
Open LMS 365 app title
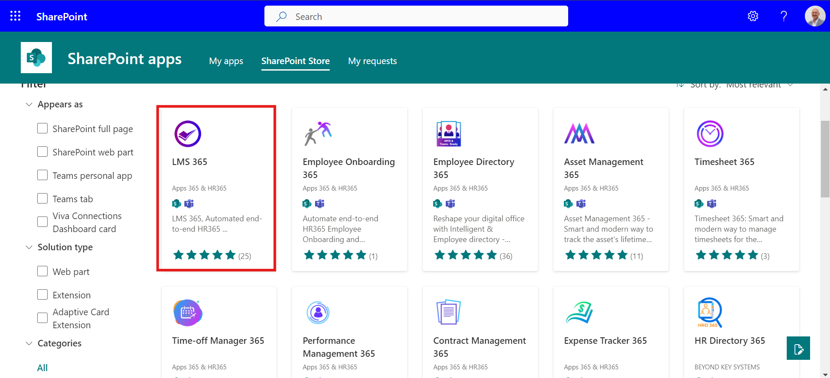(x=190, y=162)
